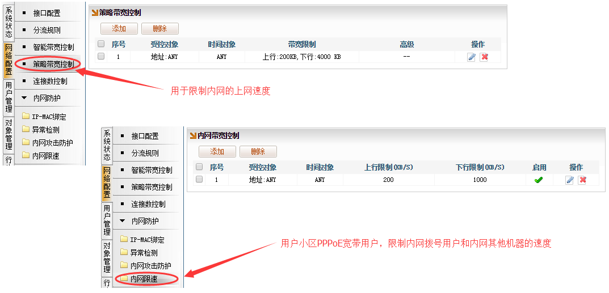Open IP-MAC绑定 folder in upper sidebar
609x293 pixels.
click(45, 117)
